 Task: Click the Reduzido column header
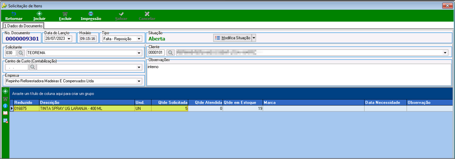pos(26,102)
